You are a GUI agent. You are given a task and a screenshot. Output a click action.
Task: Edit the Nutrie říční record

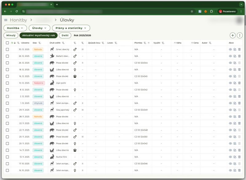(x=235, y=157)
